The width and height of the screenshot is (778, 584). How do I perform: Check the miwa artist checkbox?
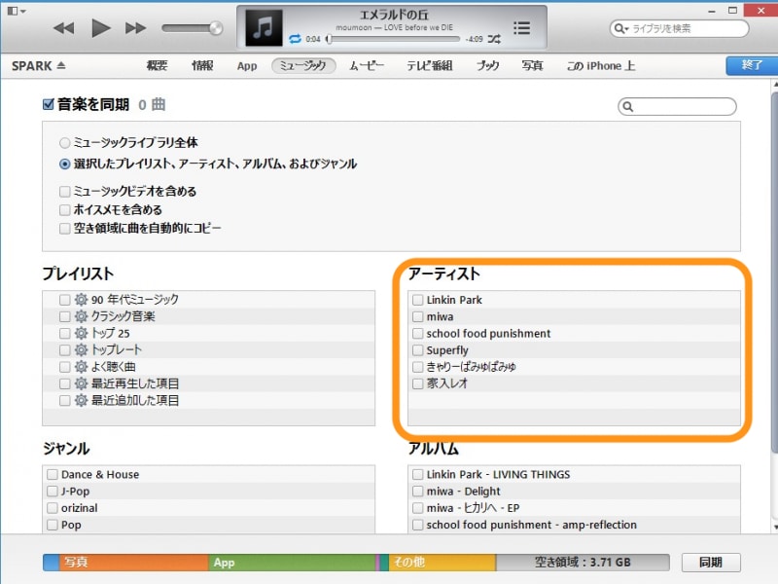click(x=418, y=317)
